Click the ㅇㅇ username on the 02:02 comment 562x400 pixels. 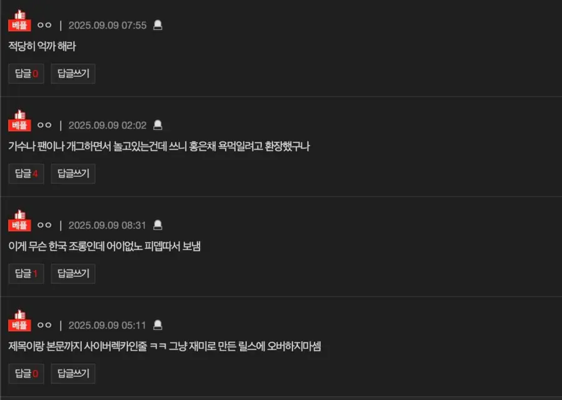click(x=44, y=125)
